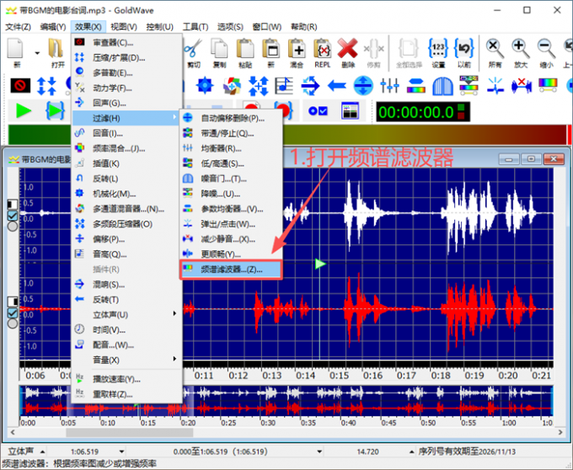The height and width of the screenshot is (470, 573).
Task: Click the upper channel round button
Action: (13, 227)
